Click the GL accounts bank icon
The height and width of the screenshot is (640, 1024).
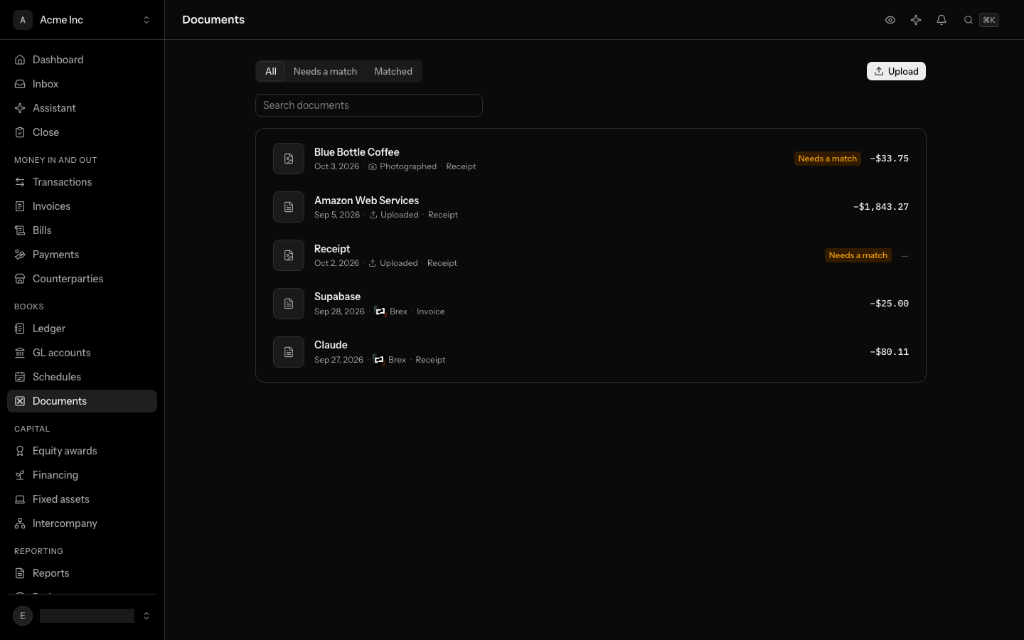point(20,353)
